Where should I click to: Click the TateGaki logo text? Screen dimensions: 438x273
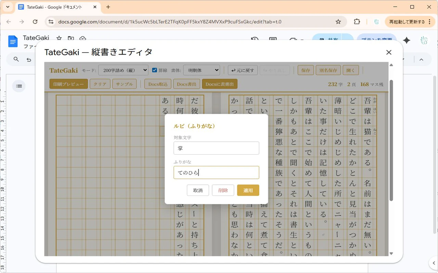64,70
